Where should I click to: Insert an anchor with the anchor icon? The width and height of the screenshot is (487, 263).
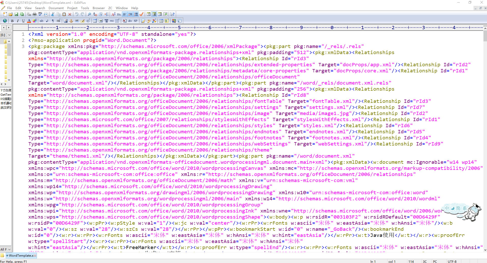tap(71, 21)
